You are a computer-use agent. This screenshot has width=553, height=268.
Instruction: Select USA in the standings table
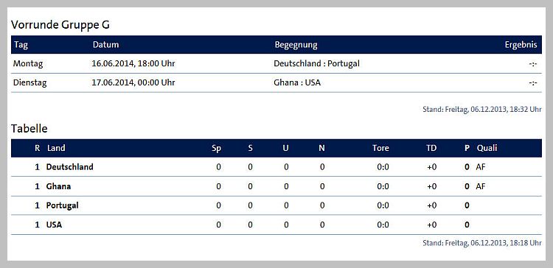pyautogui.click(x=54, y=225)
